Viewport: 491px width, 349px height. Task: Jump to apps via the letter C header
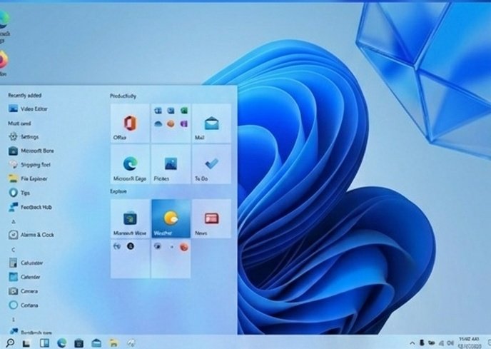click(13, 250)
